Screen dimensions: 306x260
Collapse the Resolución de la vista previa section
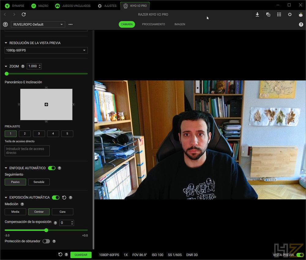tap(6, 43)
